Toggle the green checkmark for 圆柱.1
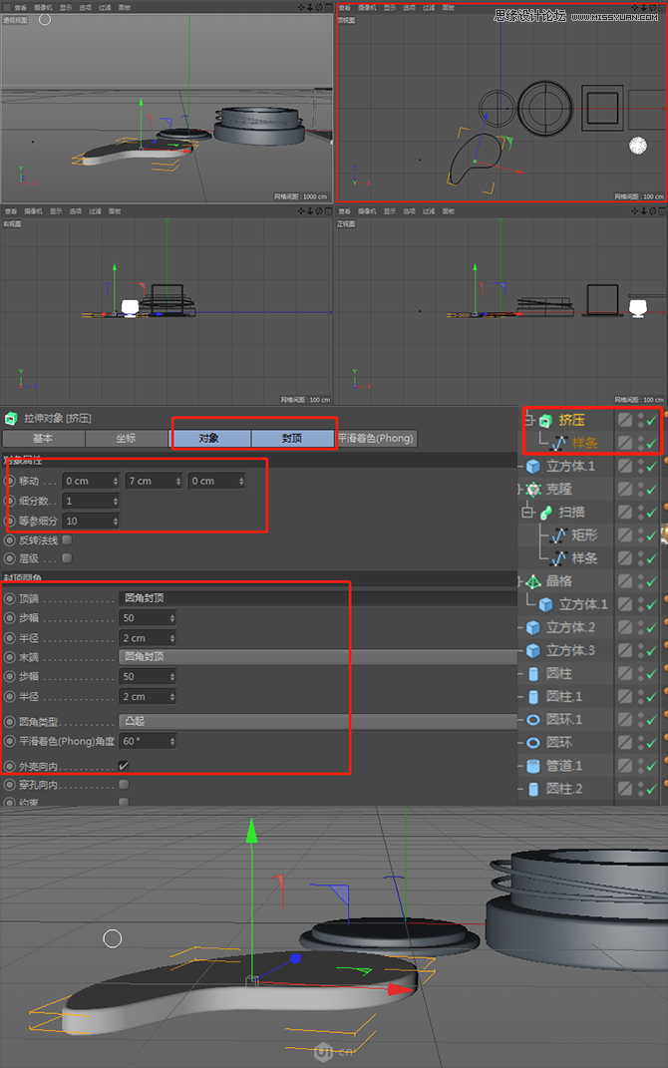Viewport: 668px width, 1068px height. [x=651, y=696]
